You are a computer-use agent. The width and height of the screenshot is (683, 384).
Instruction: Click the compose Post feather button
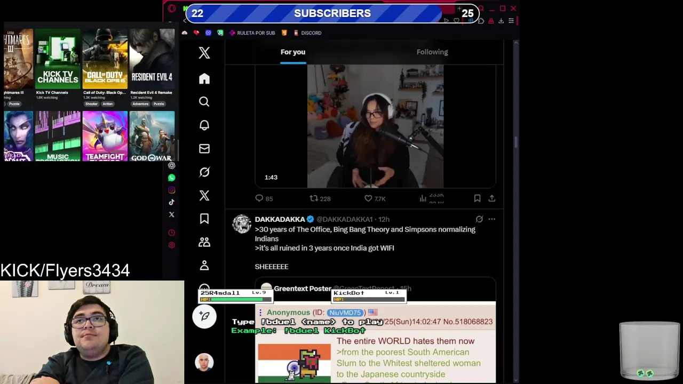point(204,316)
